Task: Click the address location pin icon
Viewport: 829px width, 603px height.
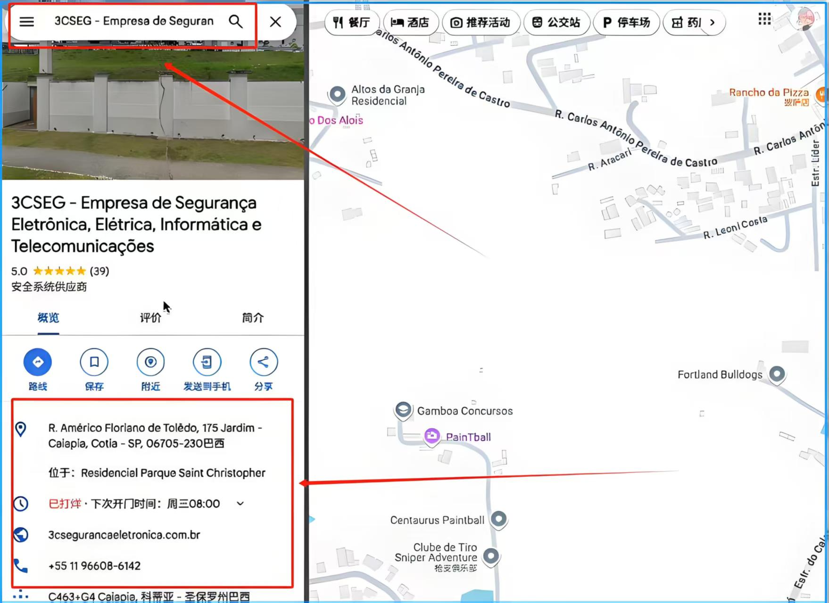Action: (21, 429)
